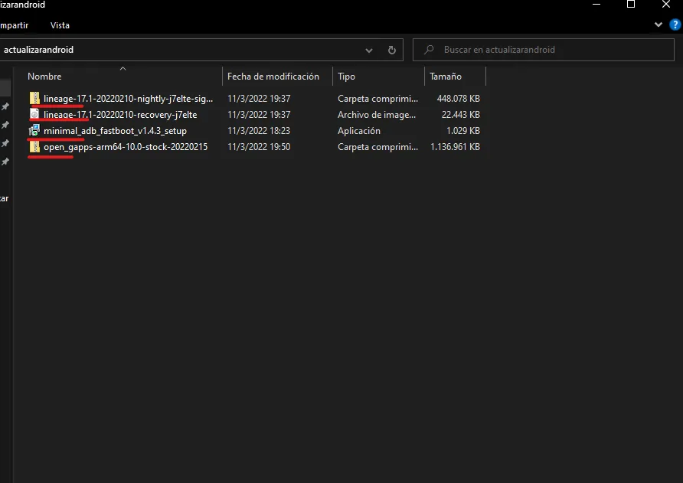Open the lineage-17.1 nightly compressed archive icon
The height and width of the screenshot is (483, 683).
click(x=34, y=98)
